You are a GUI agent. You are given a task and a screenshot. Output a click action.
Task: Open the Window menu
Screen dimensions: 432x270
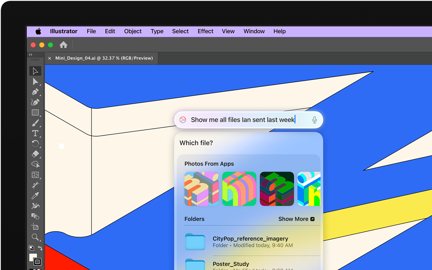click(254, 31)
